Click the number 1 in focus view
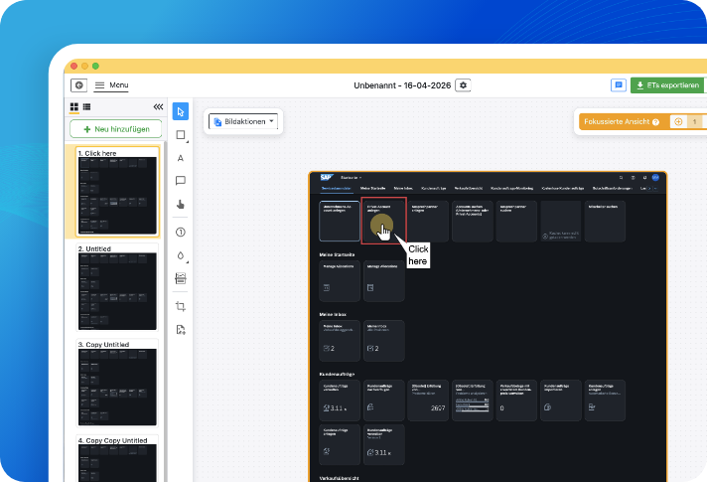 694,121
